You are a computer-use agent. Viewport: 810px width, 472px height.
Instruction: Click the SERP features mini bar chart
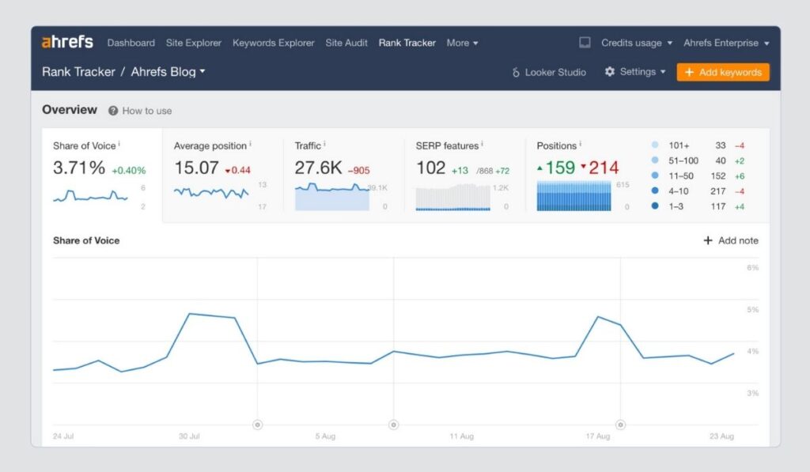(453, 197)
